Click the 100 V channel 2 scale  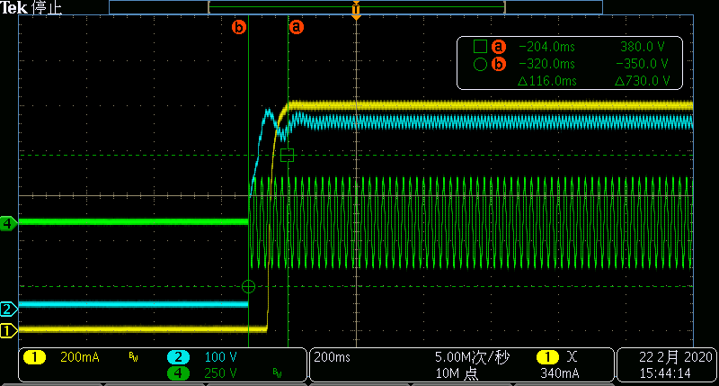pyautogui.click(x=220, y=357)
